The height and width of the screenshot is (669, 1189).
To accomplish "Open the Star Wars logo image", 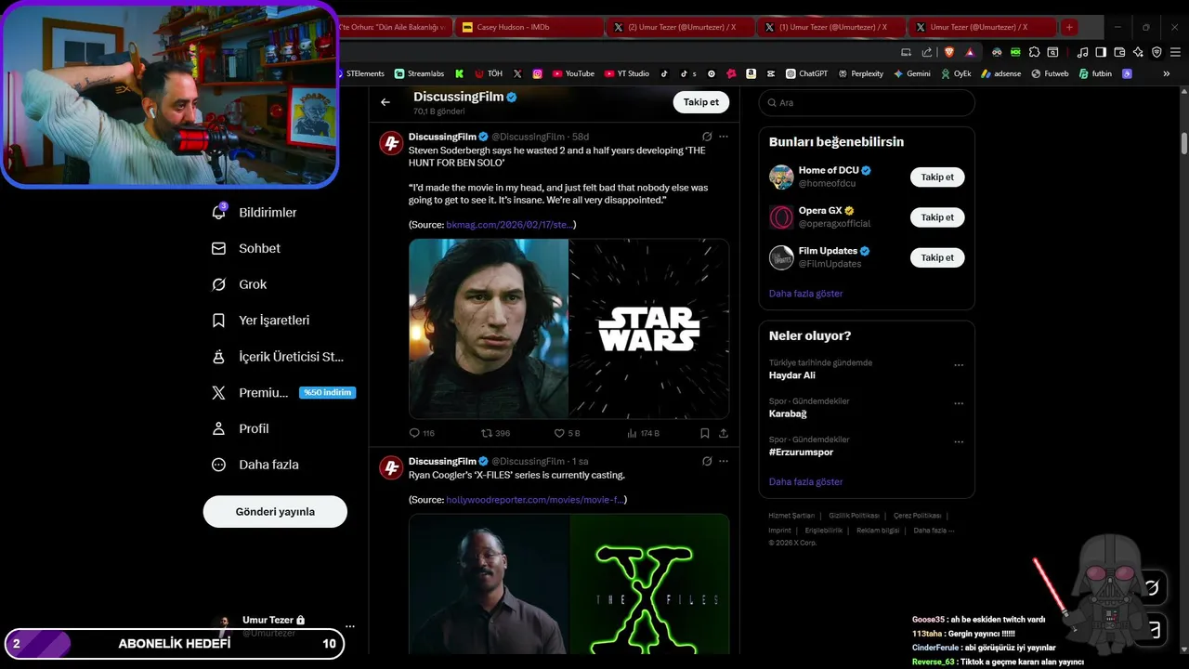I will [649, 329].
